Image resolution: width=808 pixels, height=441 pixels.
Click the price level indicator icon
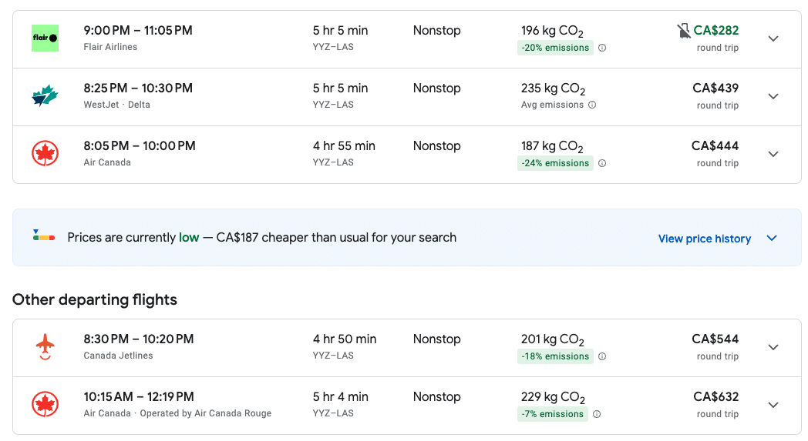44,236
